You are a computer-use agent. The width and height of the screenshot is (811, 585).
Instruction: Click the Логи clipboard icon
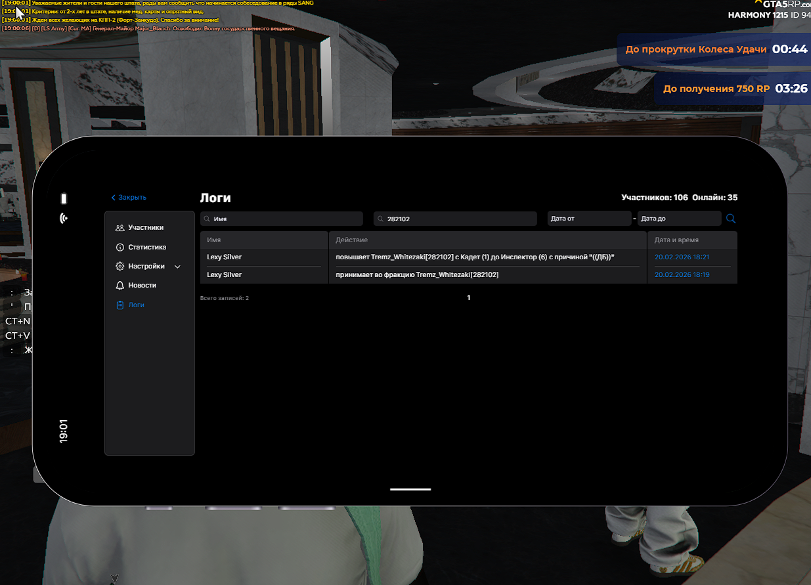point(120,305)
